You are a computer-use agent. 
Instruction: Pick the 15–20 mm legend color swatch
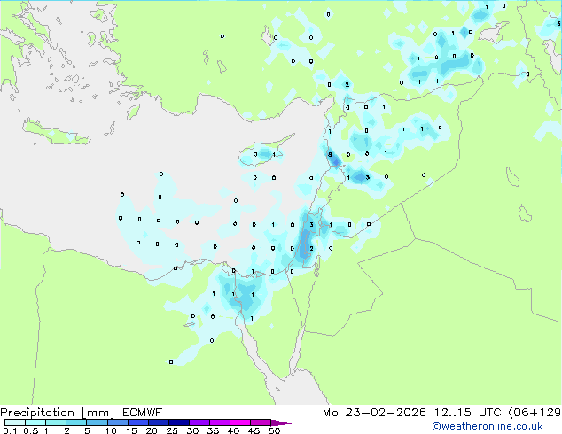pyautogui.click(x=137, y=422)
